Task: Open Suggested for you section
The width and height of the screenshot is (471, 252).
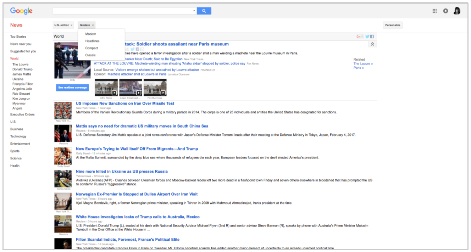Action: tap(23, 51)
